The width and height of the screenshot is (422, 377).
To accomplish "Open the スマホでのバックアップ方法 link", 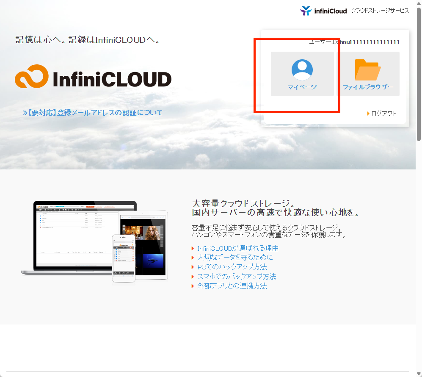I will click(x=237, y=277).
